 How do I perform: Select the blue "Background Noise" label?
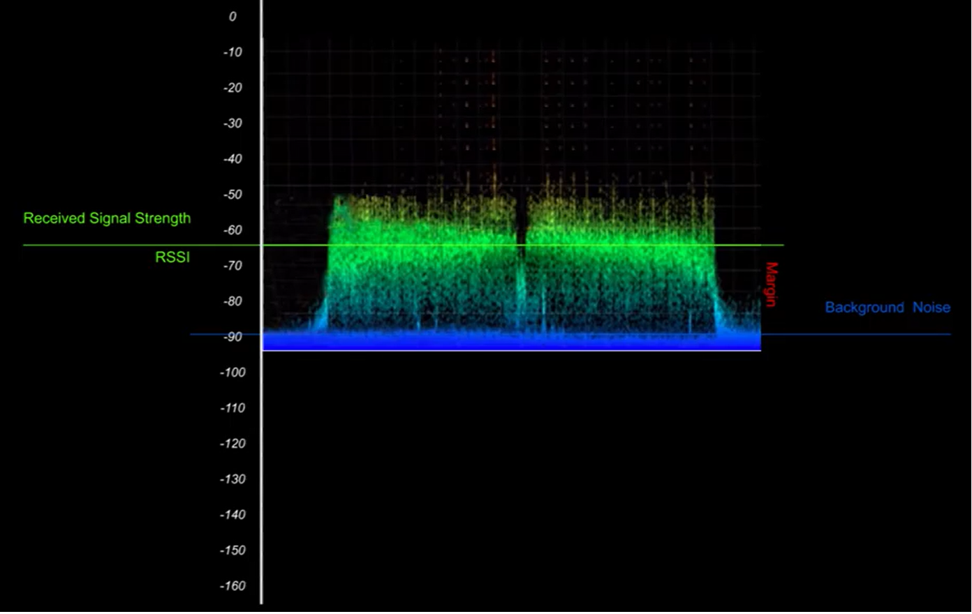click(888, 307)
